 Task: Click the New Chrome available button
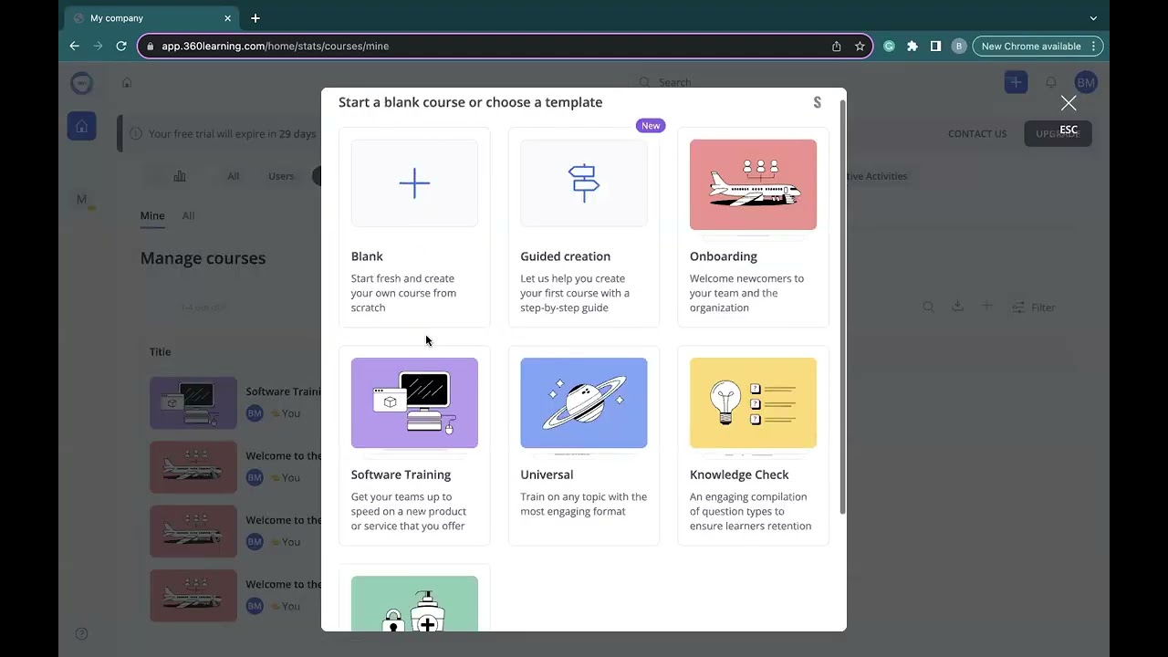[1038, 46]
